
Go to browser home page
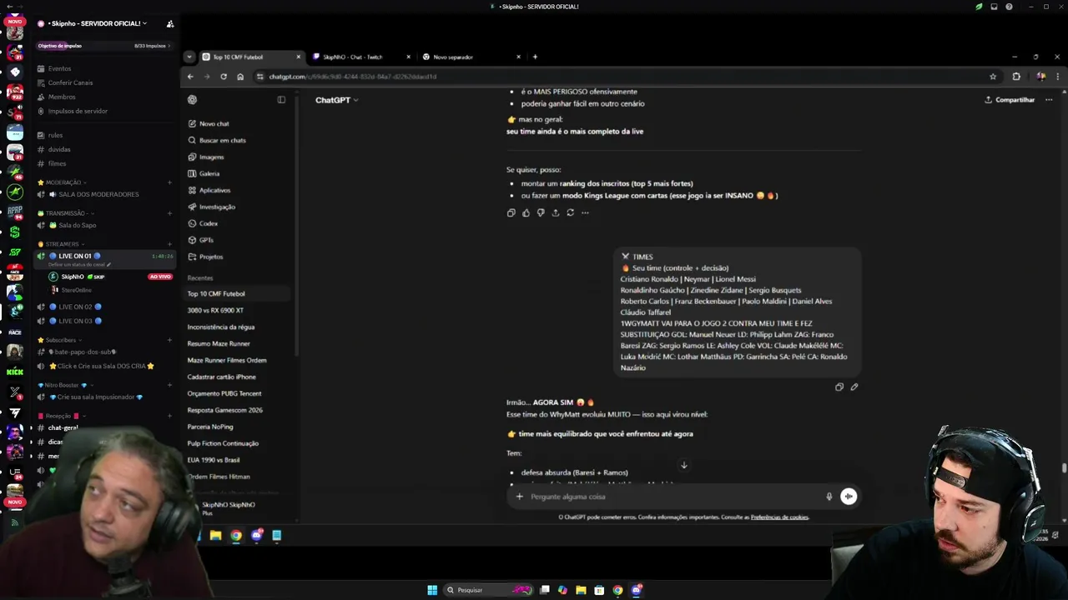pos(240,77)
